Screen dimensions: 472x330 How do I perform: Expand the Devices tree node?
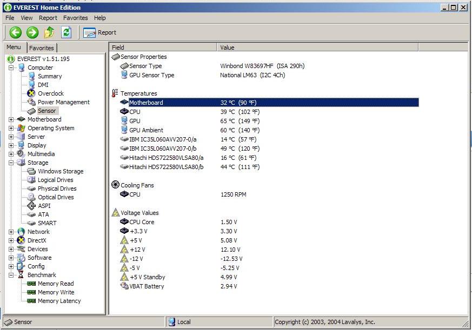pos(11,249)
